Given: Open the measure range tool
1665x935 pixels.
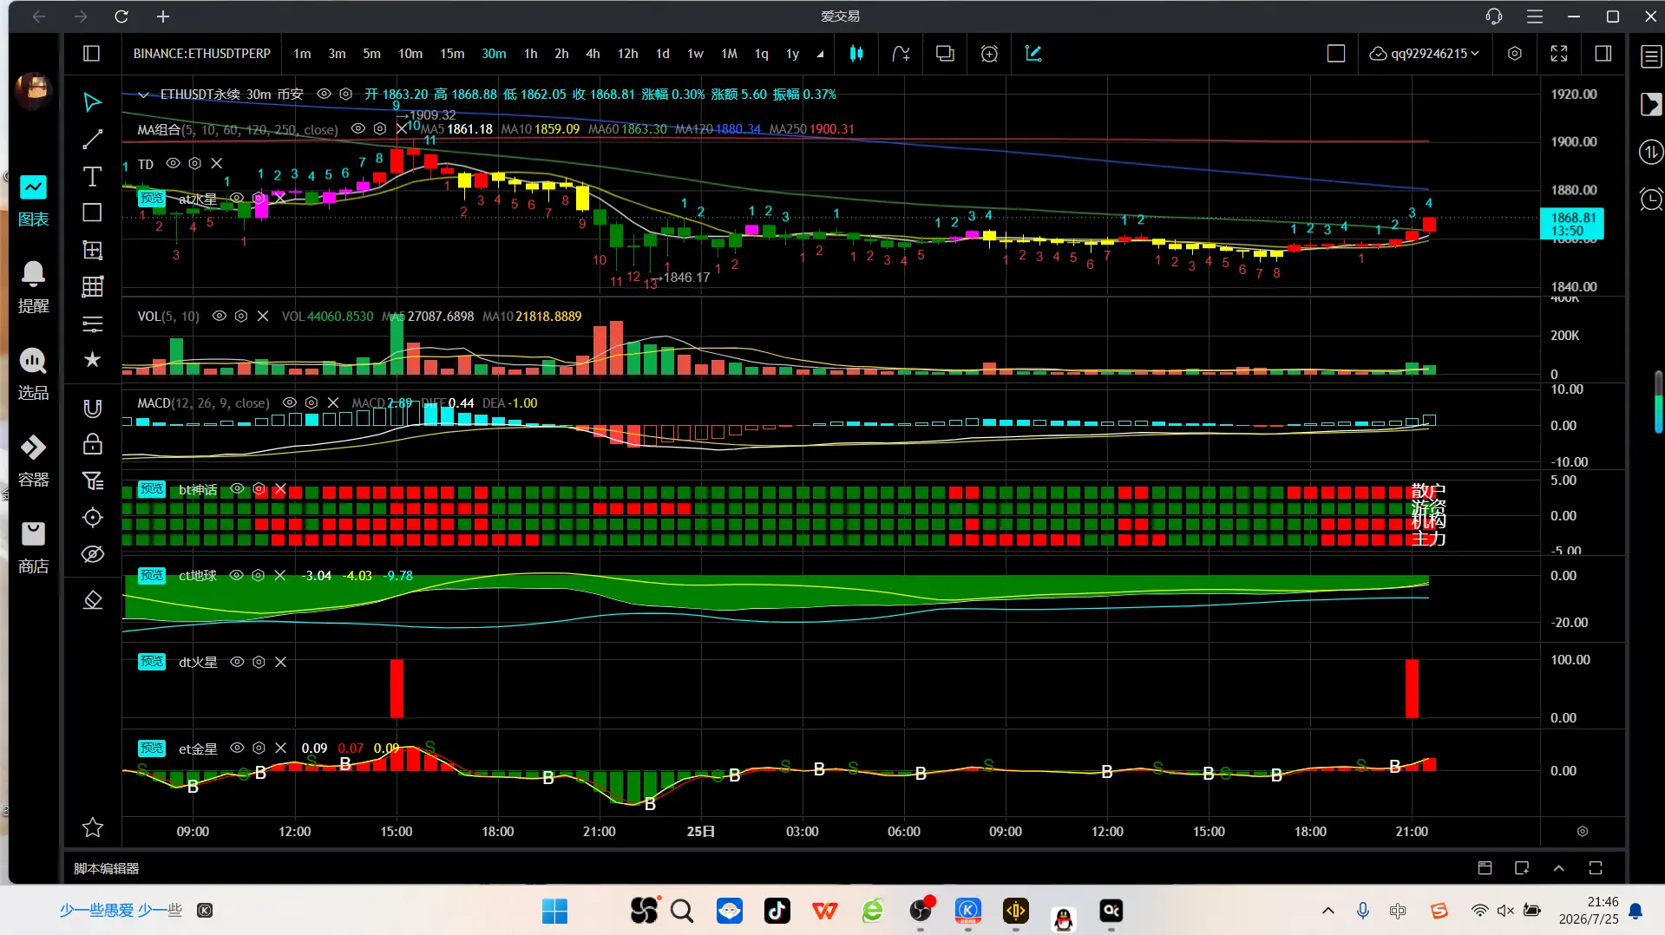Looking at the screenshot, I should coord(92,251).
